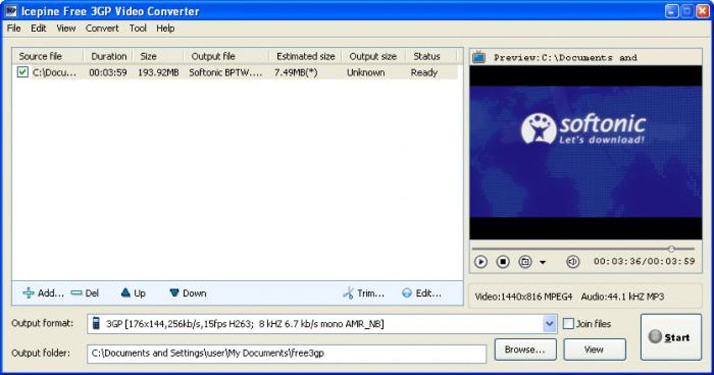Open the View menu
714x375 pixels.
pos(66,28)
